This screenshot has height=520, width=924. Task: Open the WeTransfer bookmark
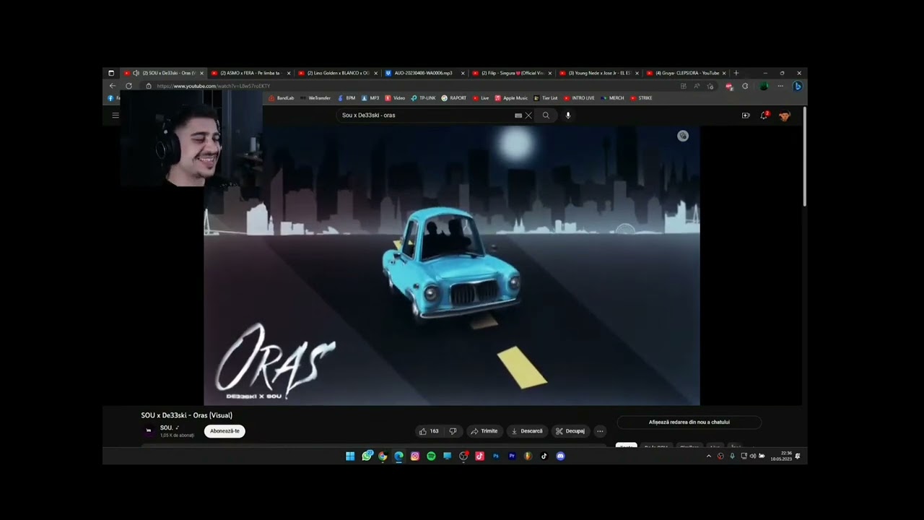point(315,98)
